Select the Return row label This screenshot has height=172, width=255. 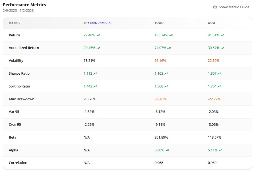pos(14,35)
